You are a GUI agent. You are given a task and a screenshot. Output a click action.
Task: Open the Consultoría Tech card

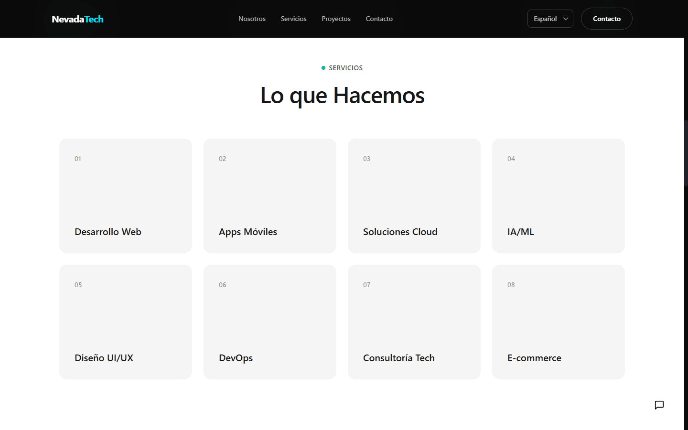point(414,322)
